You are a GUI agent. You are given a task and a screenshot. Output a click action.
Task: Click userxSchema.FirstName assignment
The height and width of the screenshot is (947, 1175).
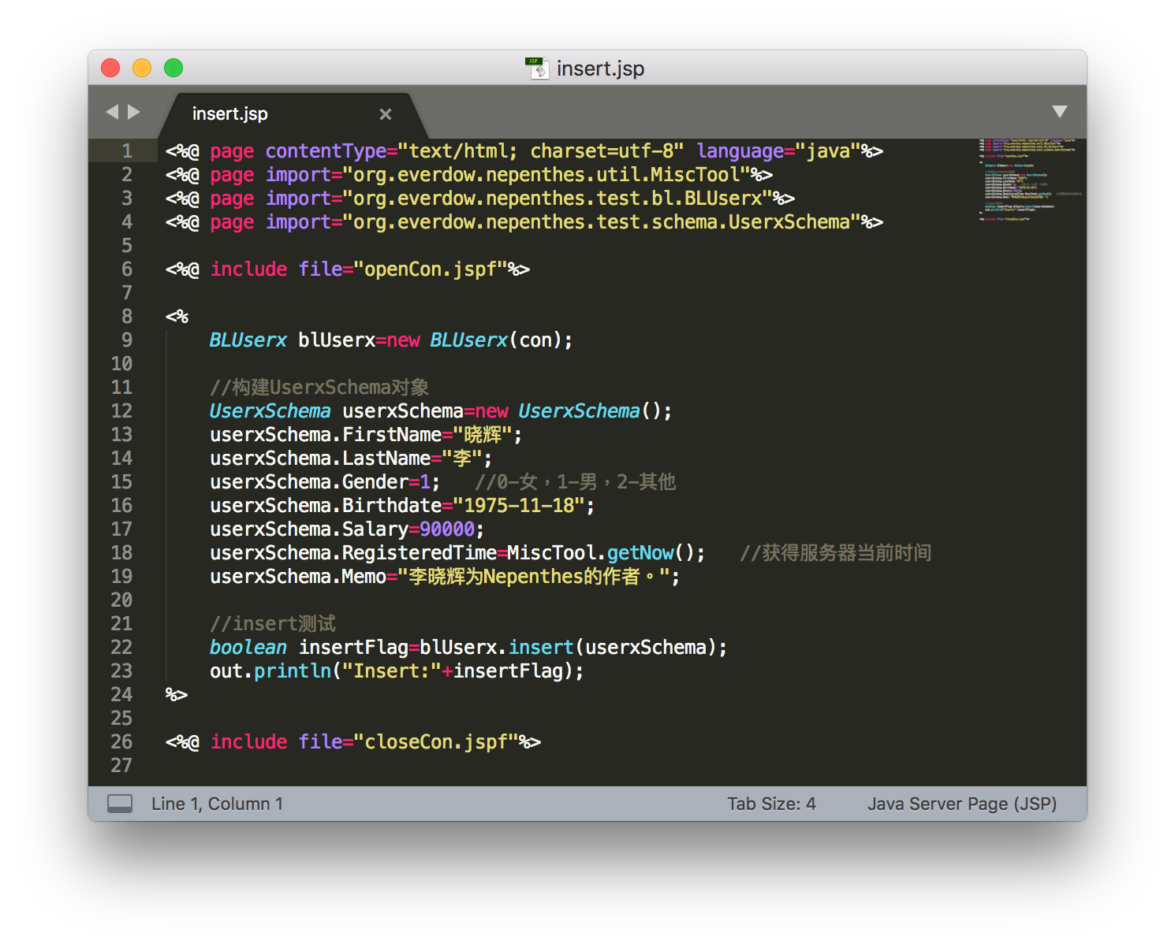coord(366,434)
